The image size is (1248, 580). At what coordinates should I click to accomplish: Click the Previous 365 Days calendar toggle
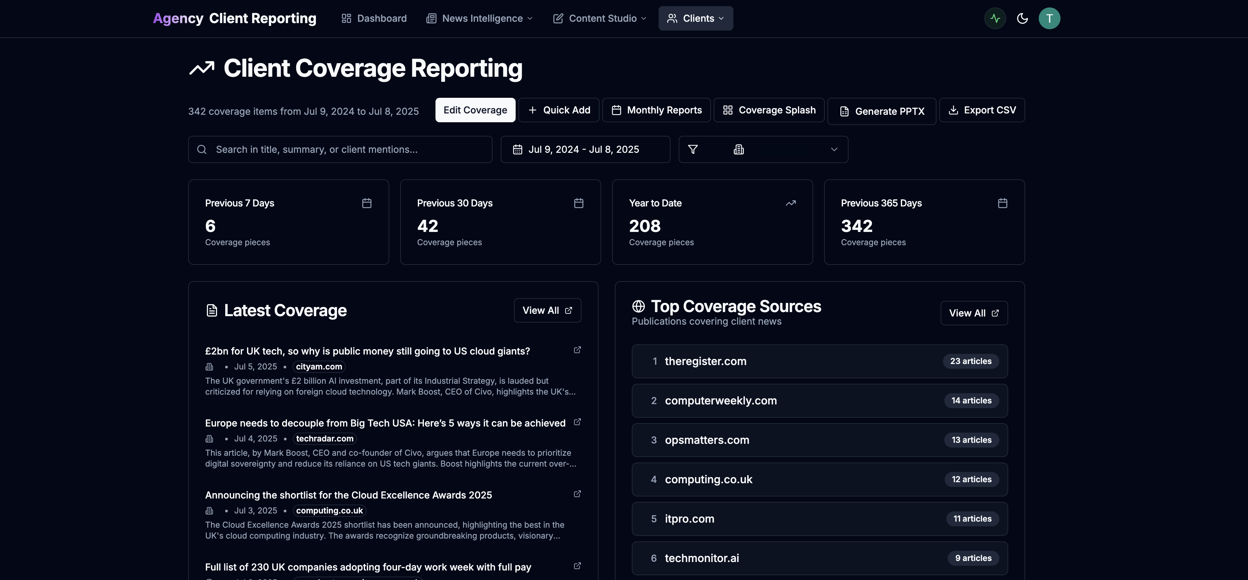pyautogui.click(x=1002, y=203)
